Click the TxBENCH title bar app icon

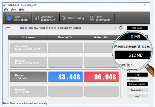coord(5,5)
